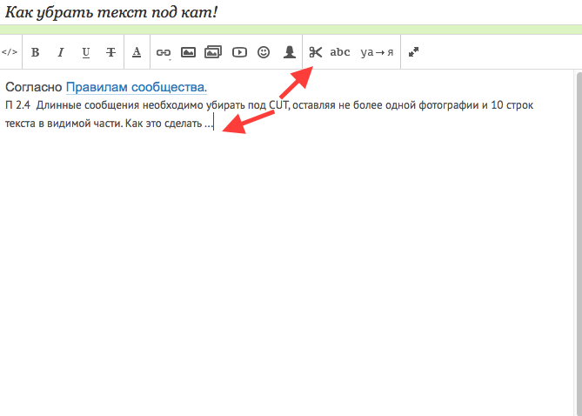This screenshot has height=416, width=582.
Task: Open the text color picker
Action: point(137,52)
